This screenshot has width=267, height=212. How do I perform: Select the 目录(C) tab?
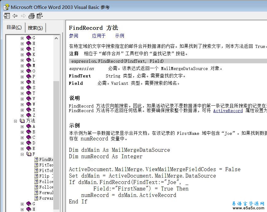tap(14, 27)
